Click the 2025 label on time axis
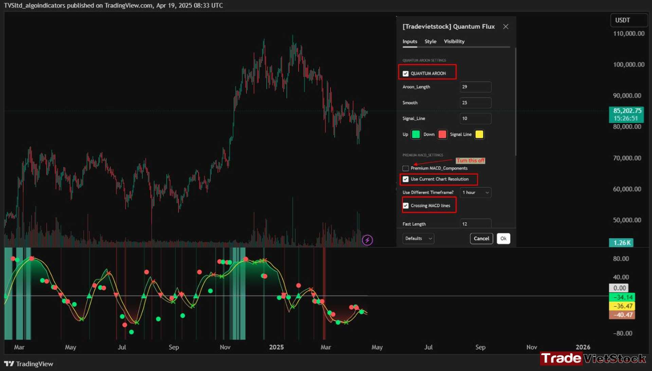This screenshot has width=652, height=371. point(276,347)
